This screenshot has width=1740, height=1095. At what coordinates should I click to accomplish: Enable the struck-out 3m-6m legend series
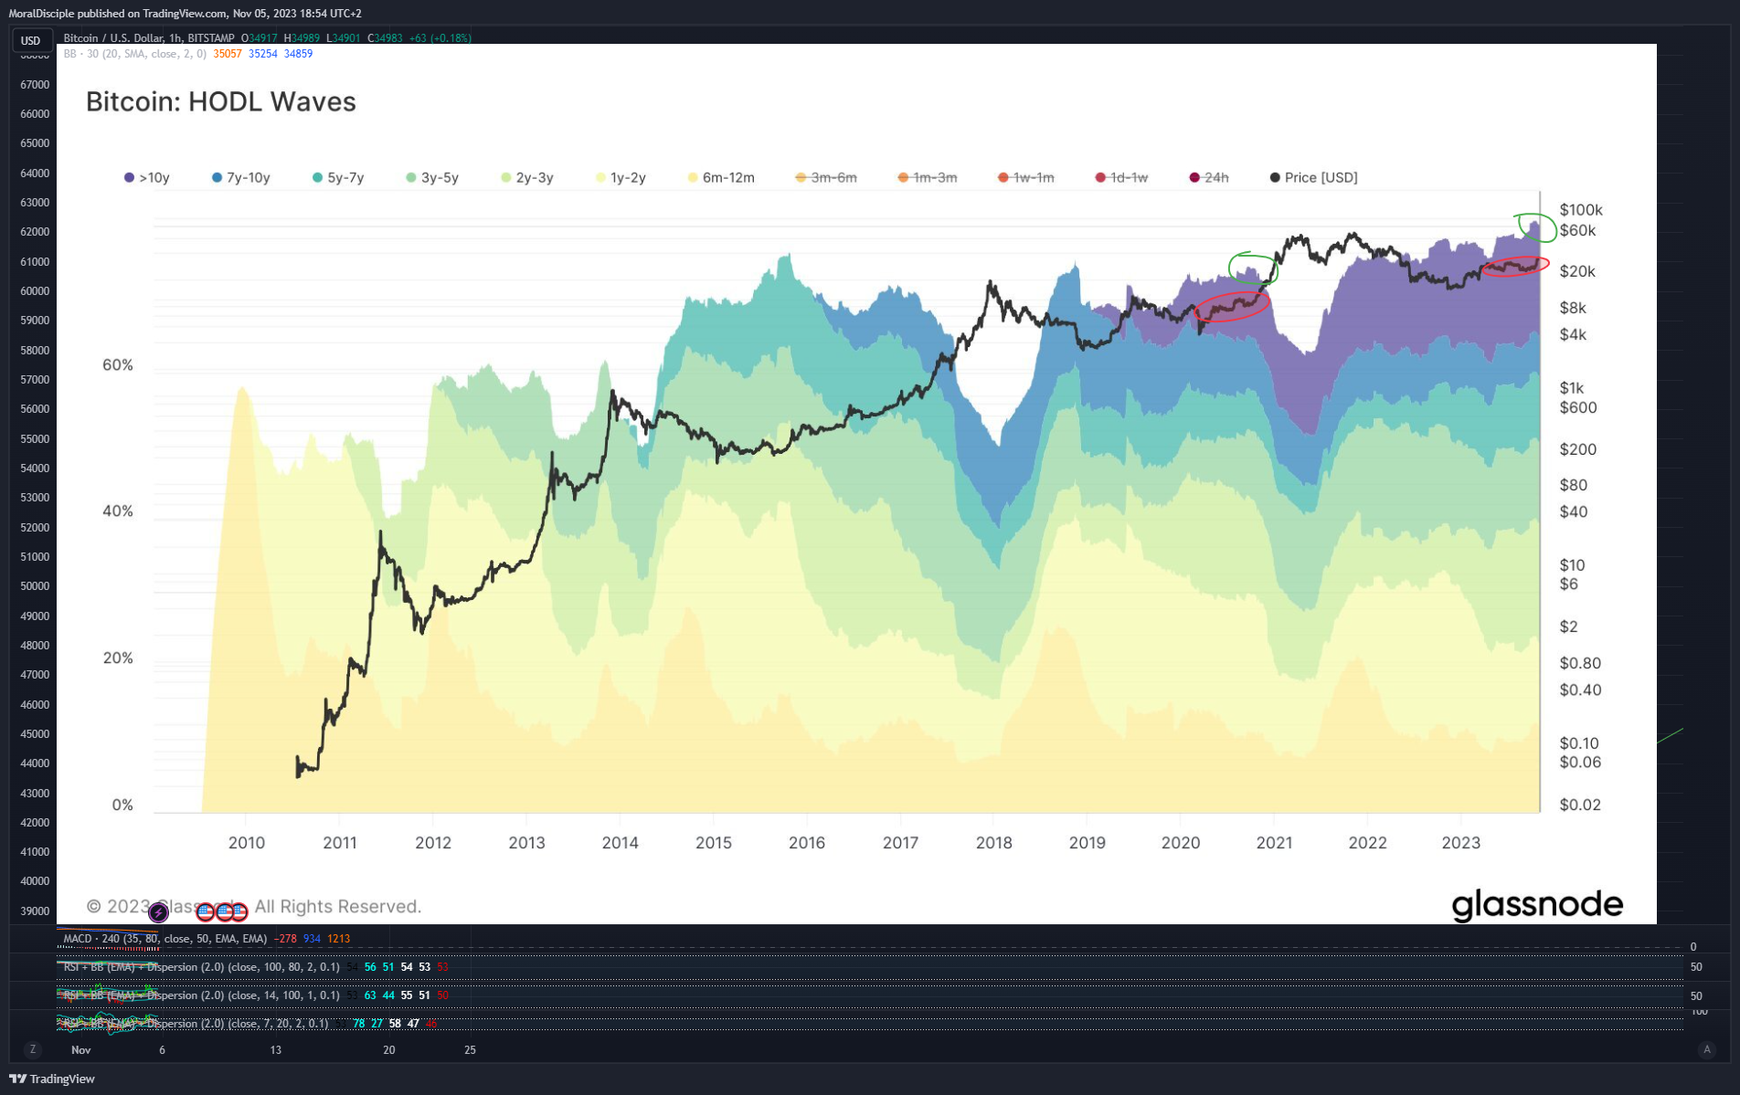tap(826, 177)
